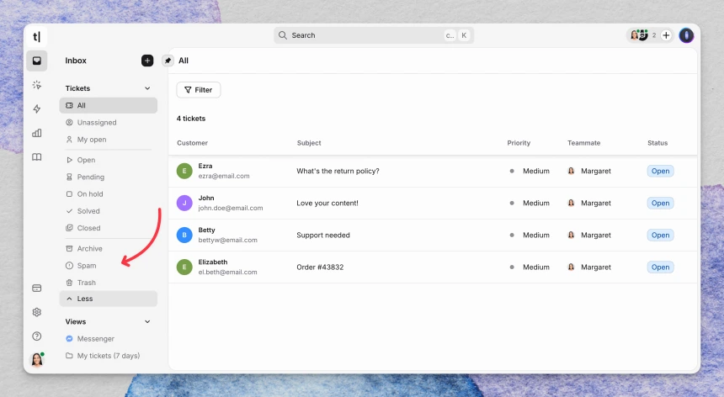The width and height of the screenshot is (724, 397).
Task: Click el.beth@email.com address
Action: [x=227, y=272]
